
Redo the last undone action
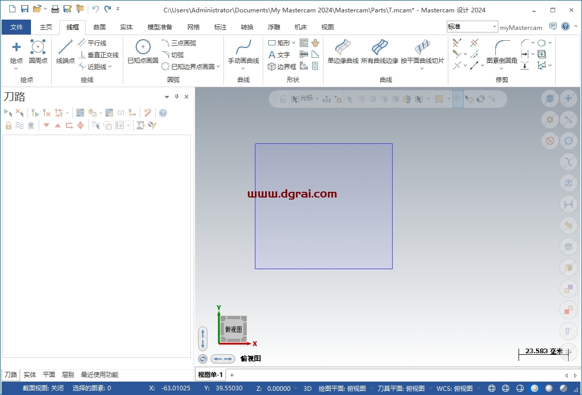pyautogui.click(x=108, y=9)
